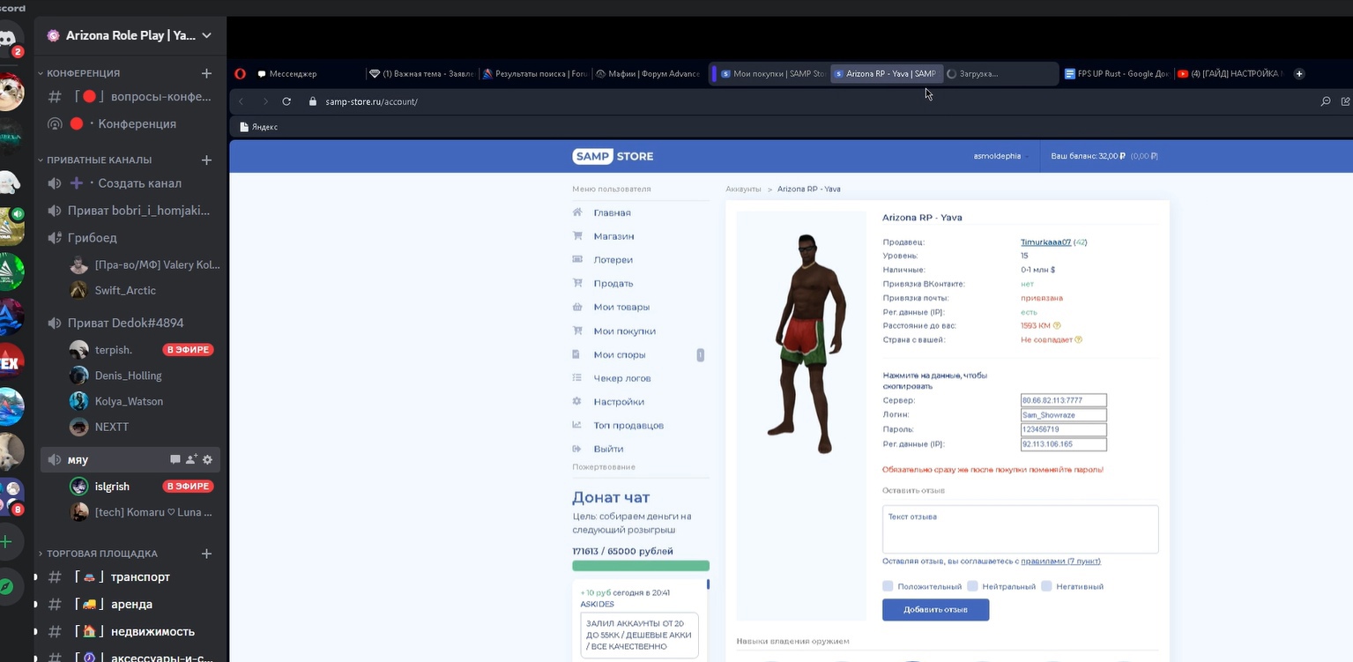
Task: Click the Explore servers compass icon
Action: pyautogui.click(x=7, y=586)
